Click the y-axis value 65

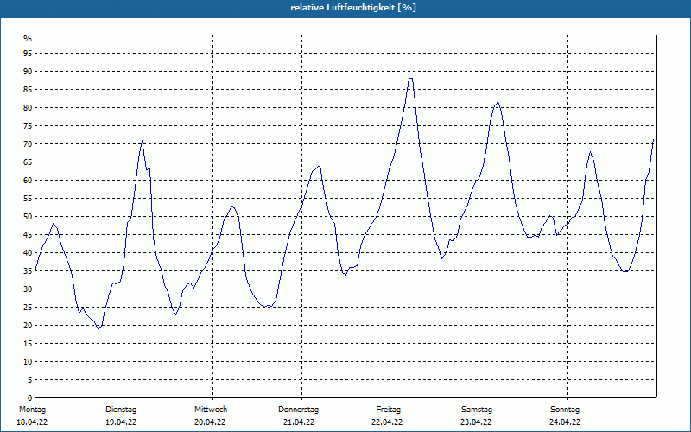point(28,162)
